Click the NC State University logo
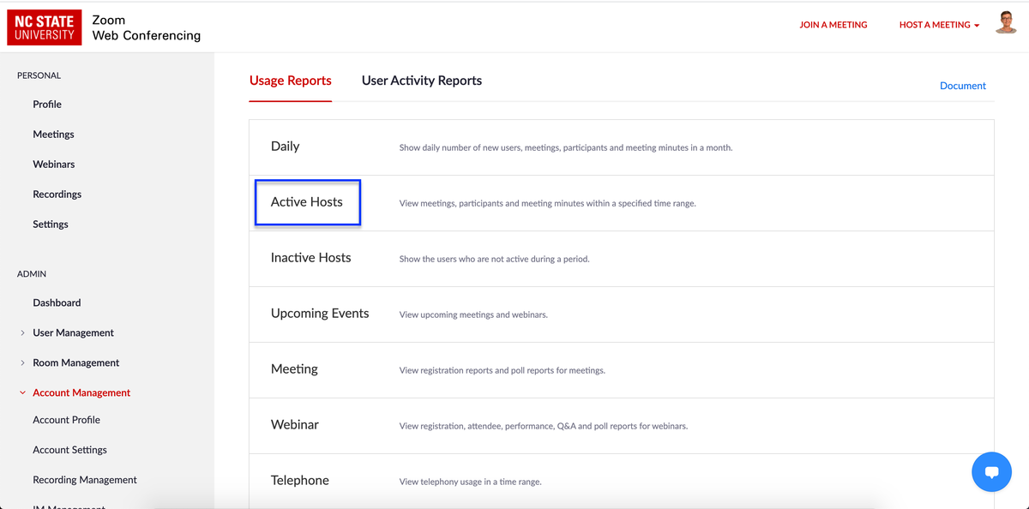This screenshot has height=509, width=1029. (x=44, y=27)
